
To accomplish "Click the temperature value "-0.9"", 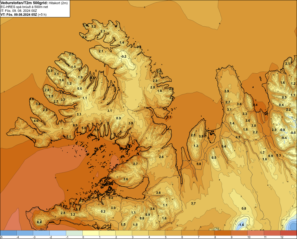I will point(282,130).
